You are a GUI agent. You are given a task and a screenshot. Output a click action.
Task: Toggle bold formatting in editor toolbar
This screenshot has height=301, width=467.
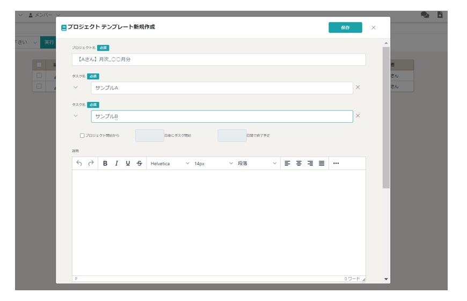point(105,164)
